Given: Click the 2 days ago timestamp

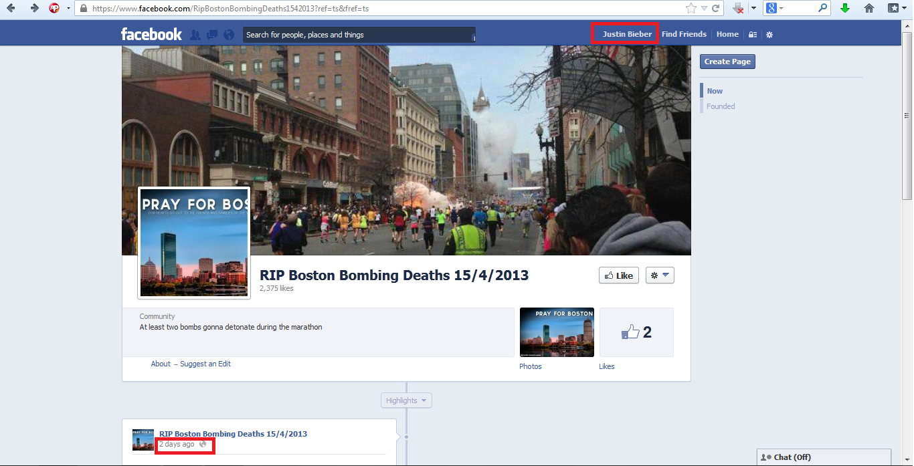Looking at the screenshot, I should pos(177,445).
